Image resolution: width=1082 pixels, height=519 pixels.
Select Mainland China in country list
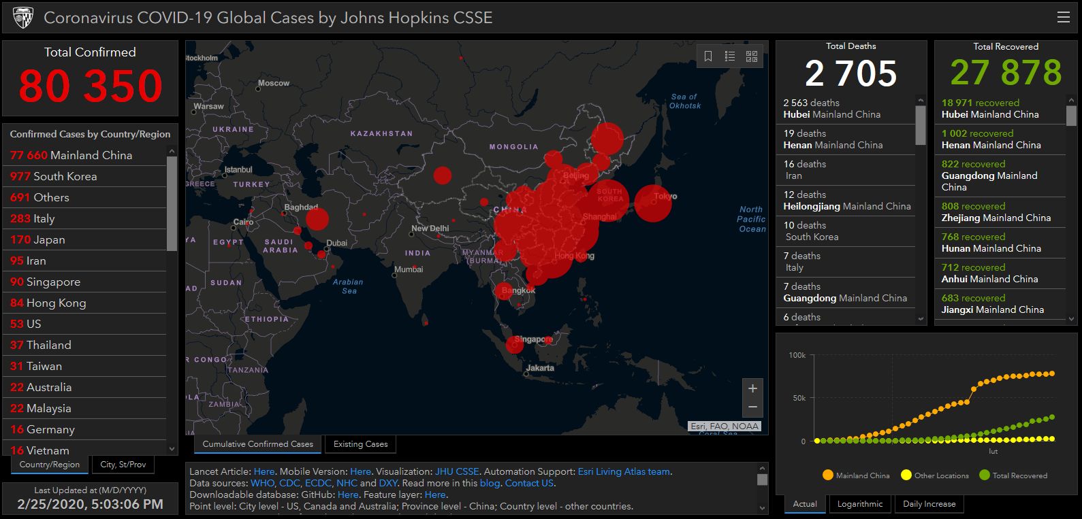(84, 155)
